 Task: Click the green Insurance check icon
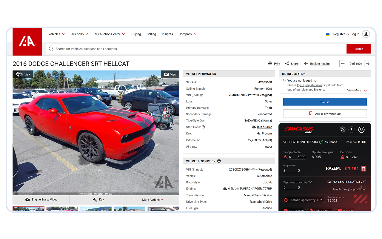coord(321,142)
